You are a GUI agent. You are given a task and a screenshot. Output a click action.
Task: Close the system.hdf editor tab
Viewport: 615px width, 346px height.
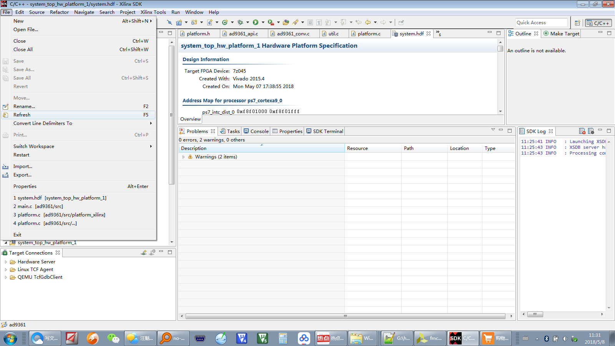[x=429, y=33]
